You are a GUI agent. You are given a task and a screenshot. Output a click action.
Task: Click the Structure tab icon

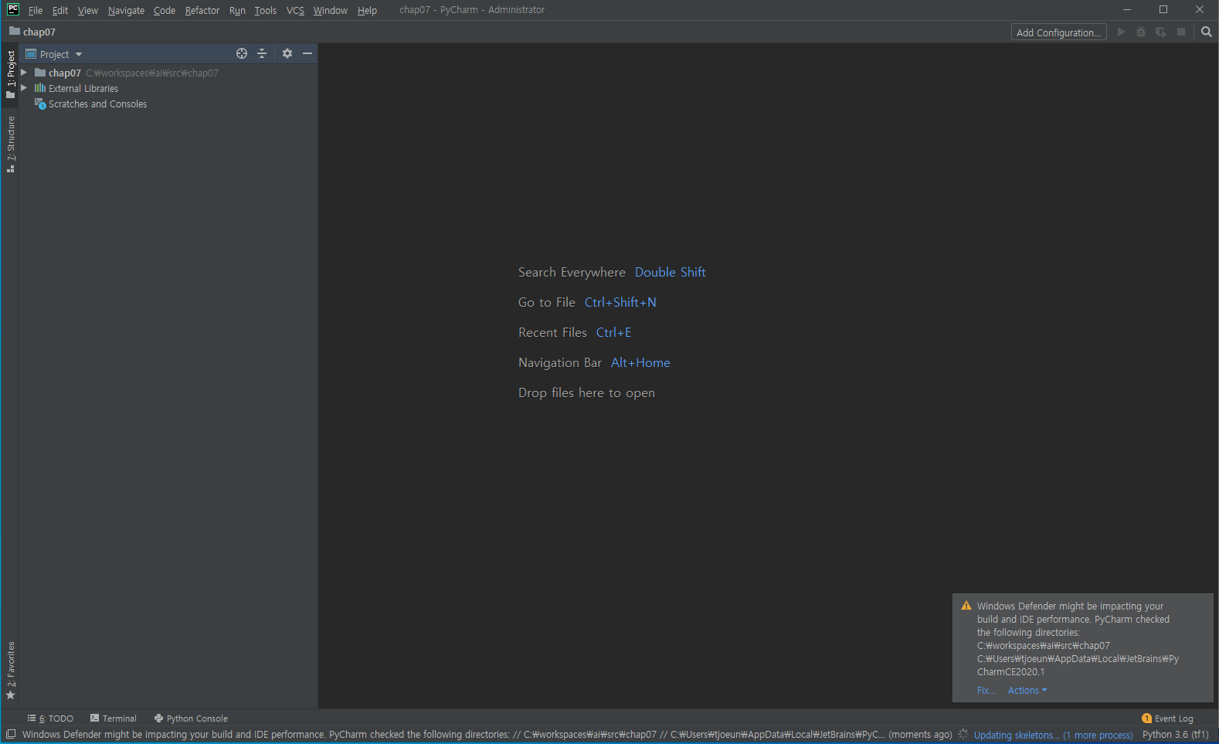tap(10, 168)
